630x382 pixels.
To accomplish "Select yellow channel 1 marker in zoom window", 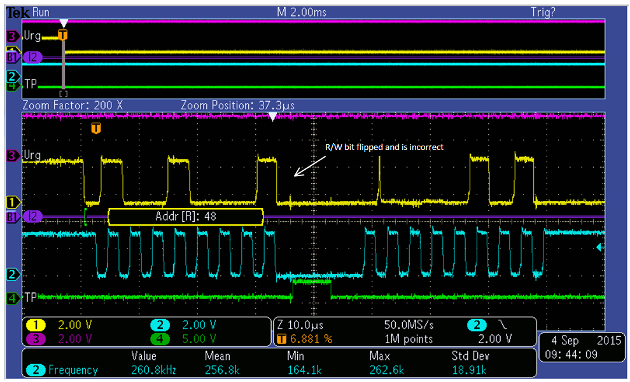I will tap(13, 202).
